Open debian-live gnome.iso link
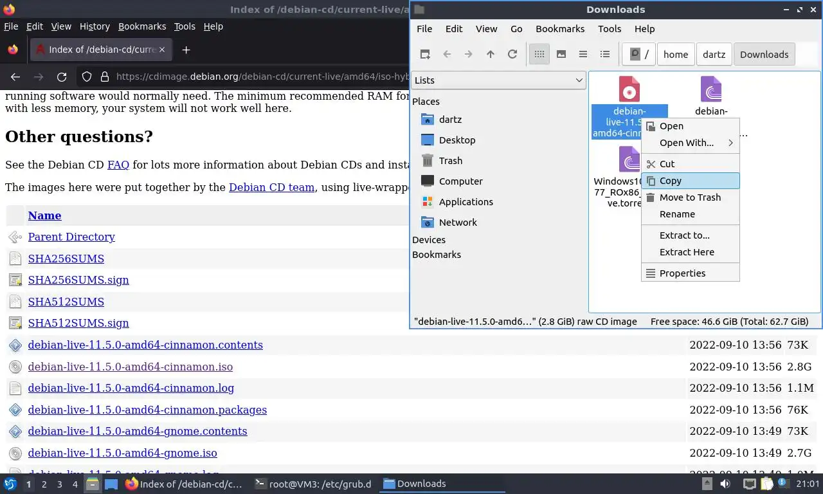Viewport: 823px width, 494px height. coord(123,453)
